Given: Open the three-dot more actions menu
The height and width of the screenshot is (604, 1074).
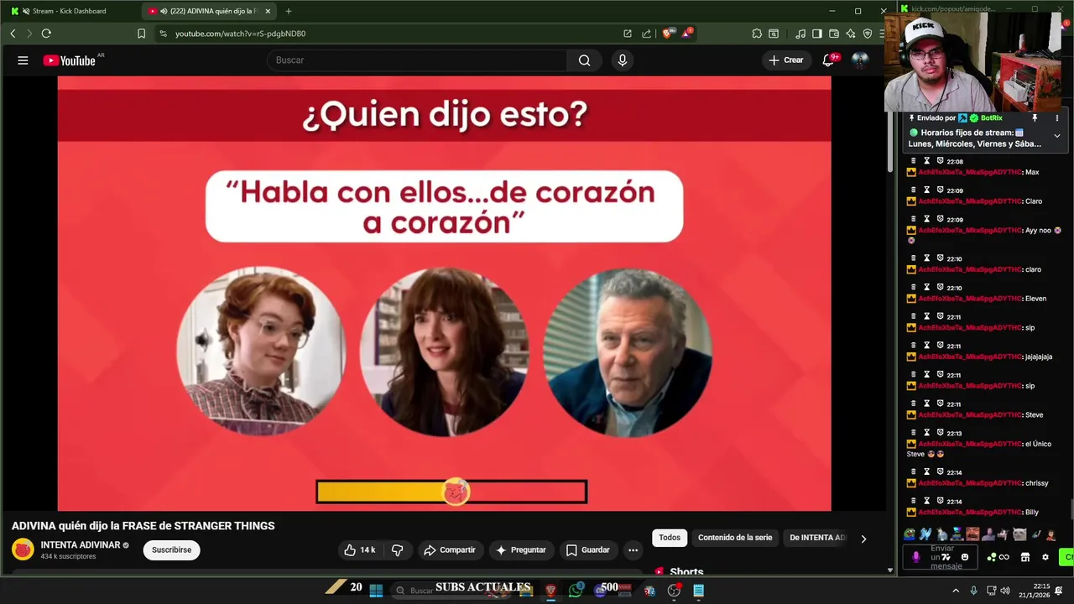Looking at the screenshot, I should (633, 550).
